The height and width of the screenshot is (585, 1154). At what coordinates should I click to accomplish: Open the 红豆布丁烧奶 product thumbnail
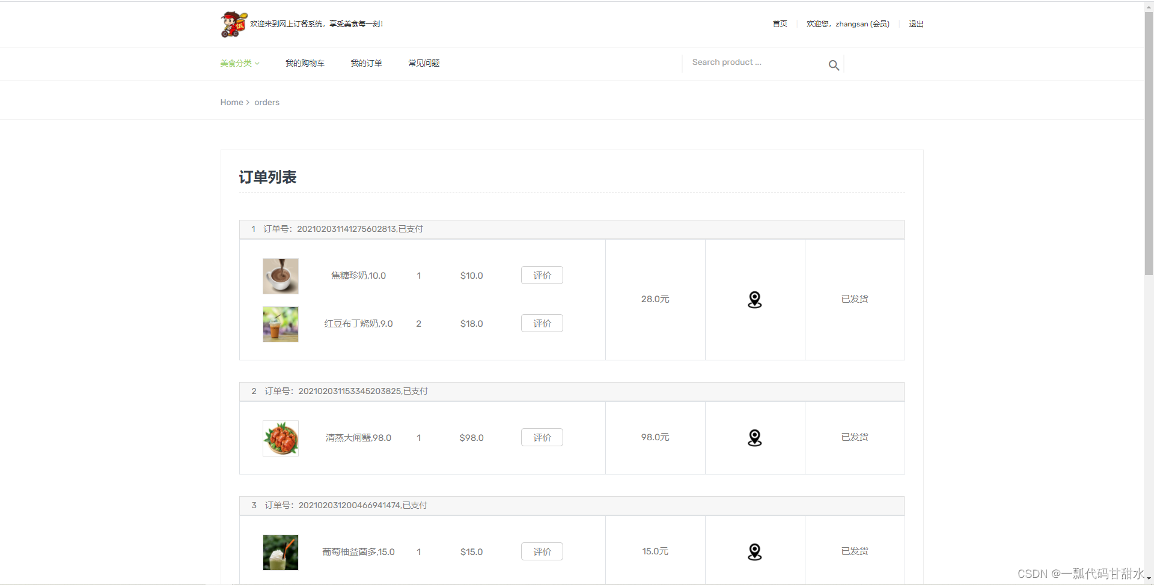(x=281, y=324)
